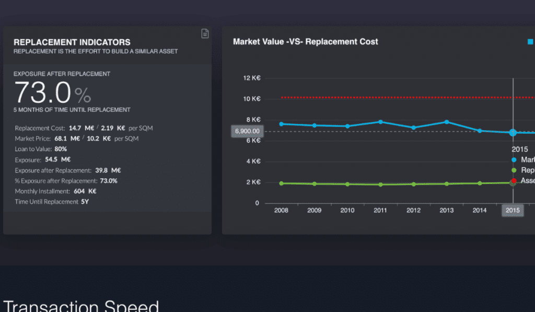Expand the 2015 tooltip legend on chart
535x312 pixels.
tap(519, 149)
